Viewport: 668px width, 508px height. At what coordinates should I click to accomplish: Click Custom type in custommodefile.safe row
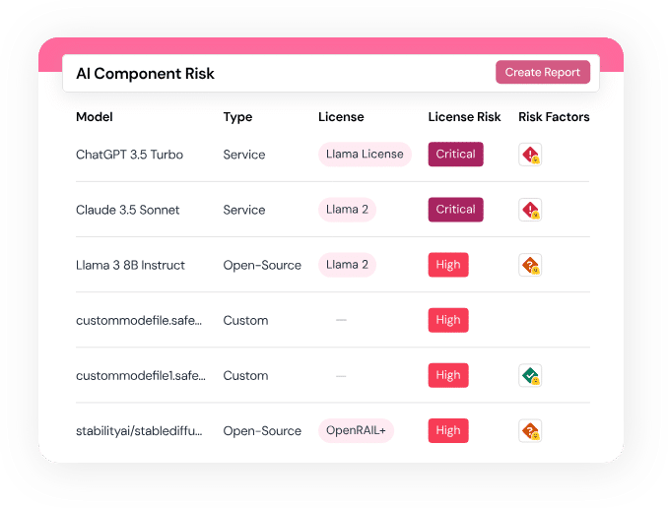coord(245,320)
